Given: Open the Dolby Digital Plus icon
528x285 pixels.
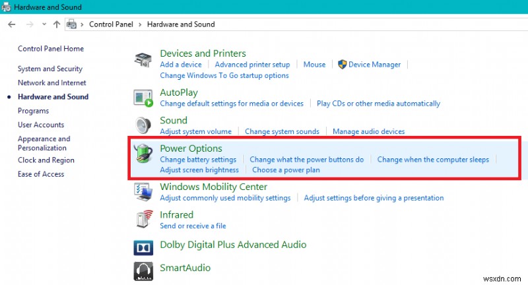Looking at the screenshot, I should coord(143,247).
